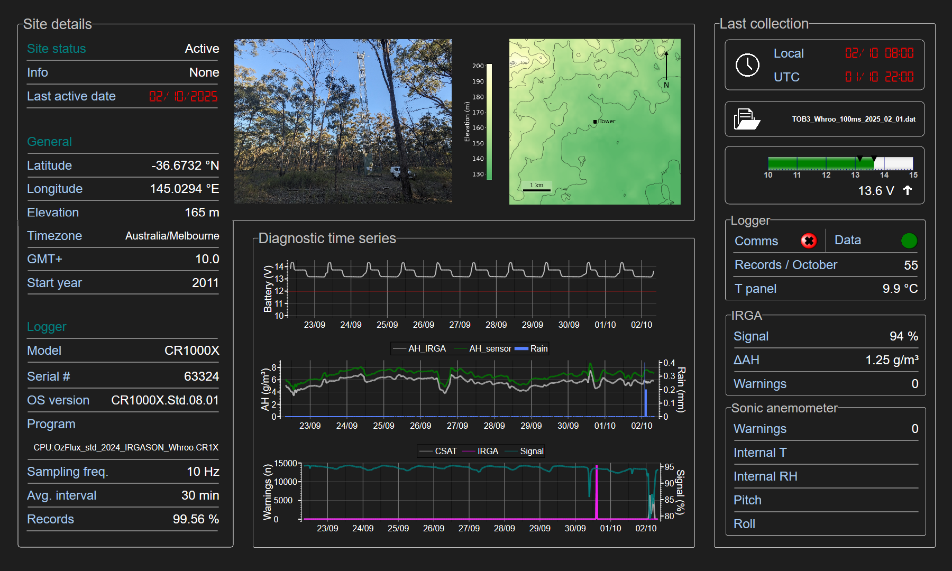Click the elevation color scale bar

pyautogui.click(x=489, y=122)
